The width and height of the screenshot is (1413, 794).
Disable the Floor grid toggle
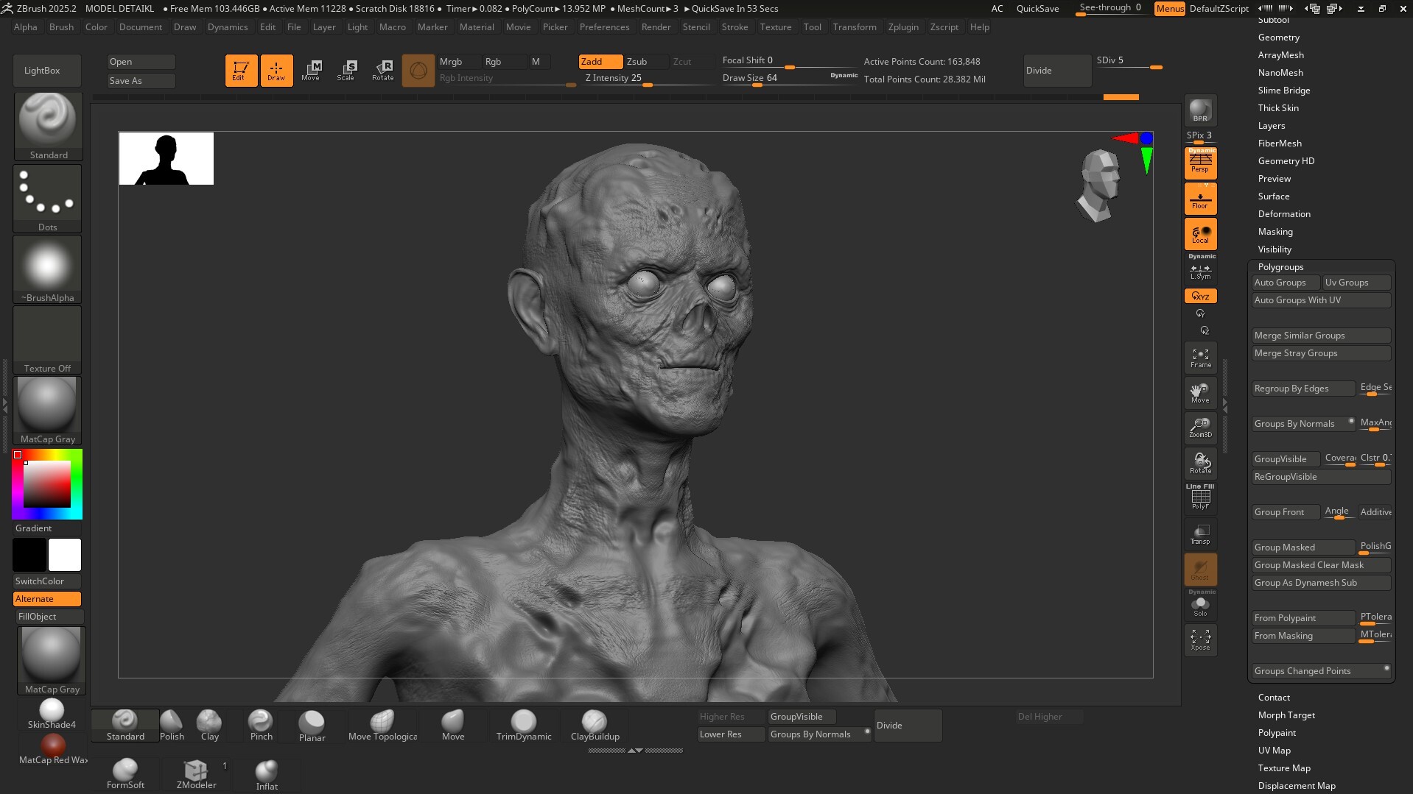(x=1200, y=199)
